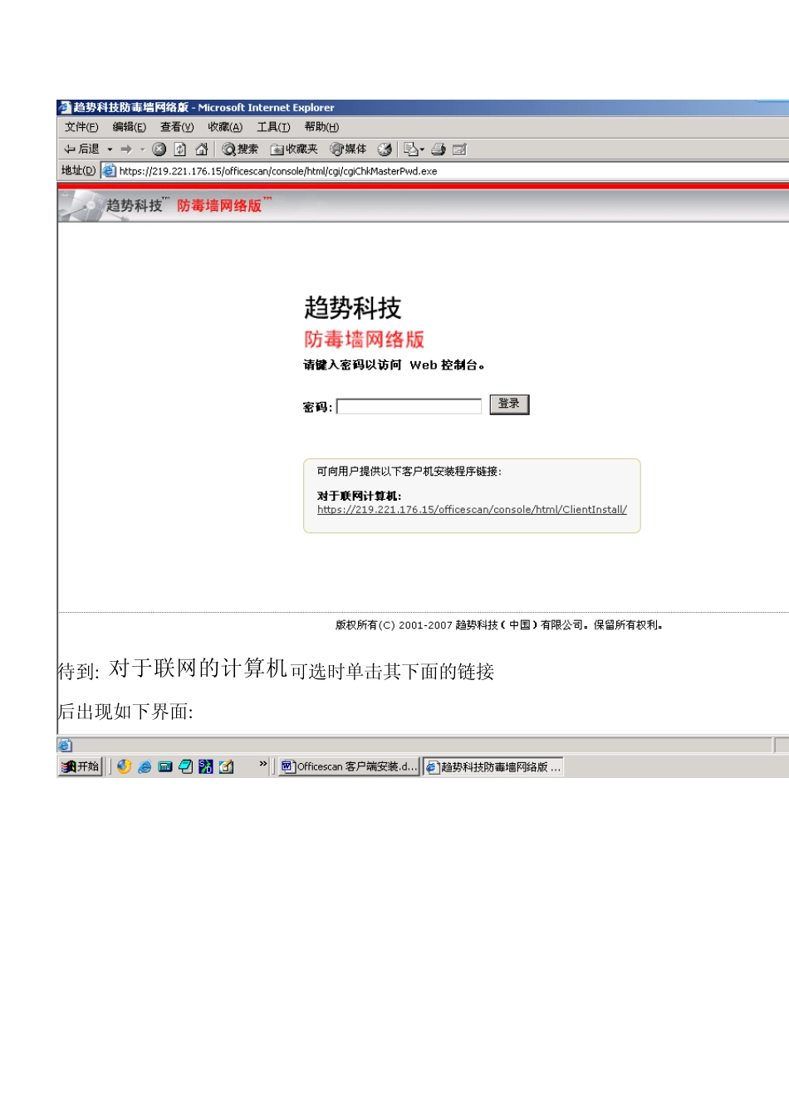Click the 后退 back arrow button
The image size is (789, 1116).
81,149
